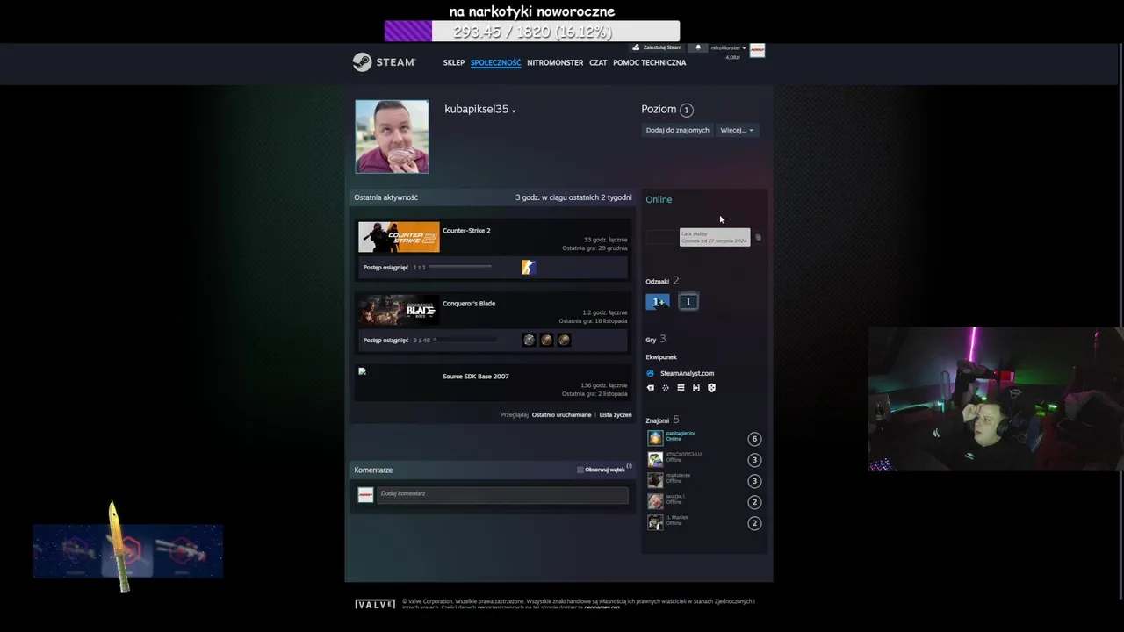Expand the nitroMonster account menu
Screen dimensions: 1124x632
coord(729,47)
